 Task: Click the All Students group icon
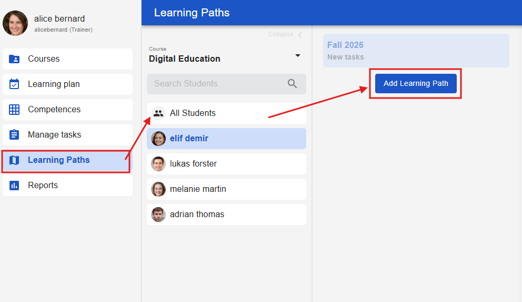coord(158,113)
